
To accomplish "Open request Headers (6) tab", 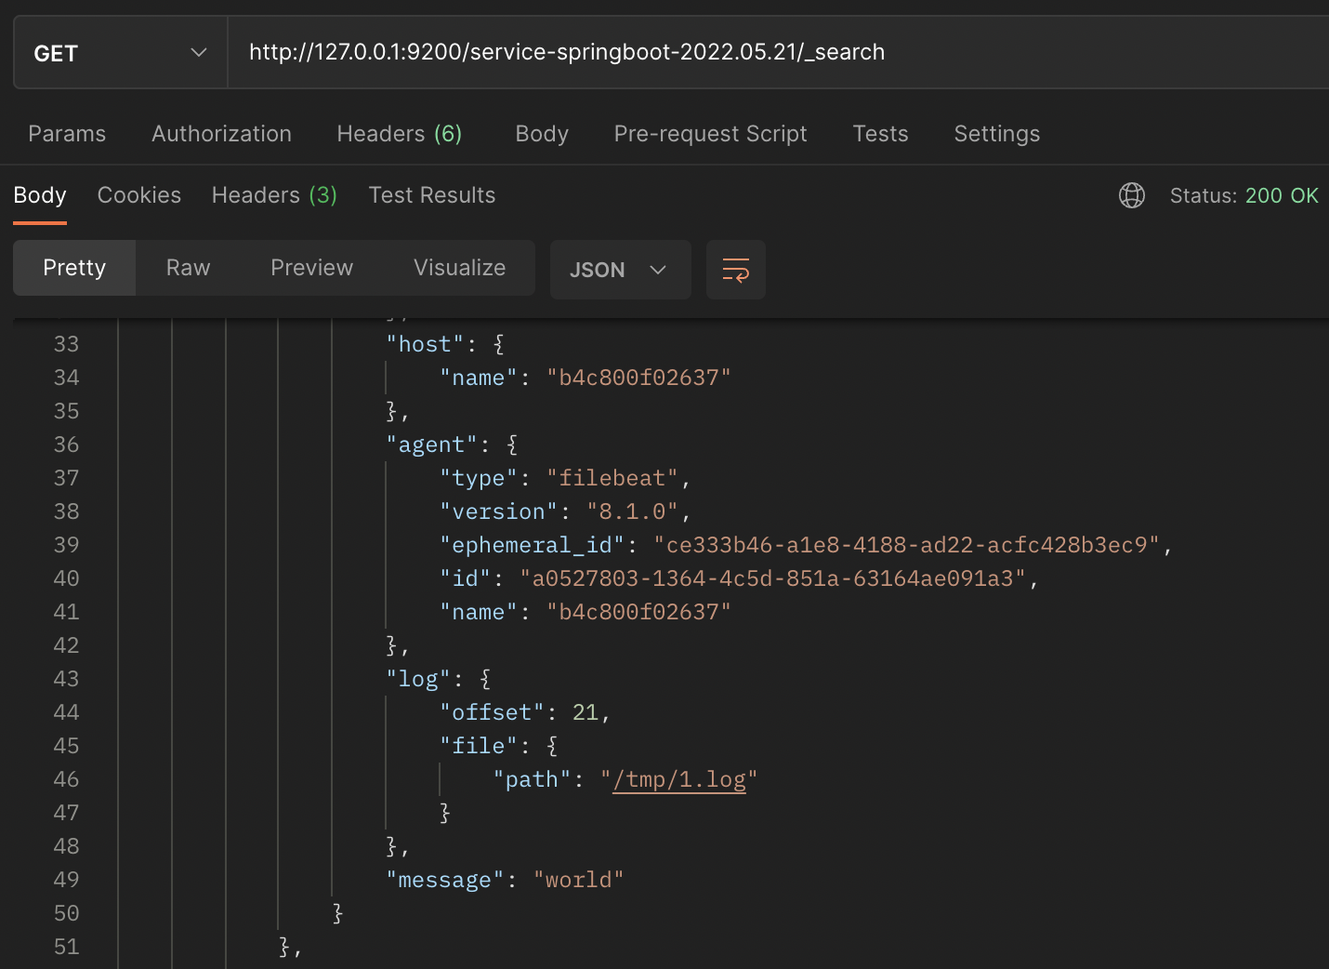I will click(x=399, y=134).
